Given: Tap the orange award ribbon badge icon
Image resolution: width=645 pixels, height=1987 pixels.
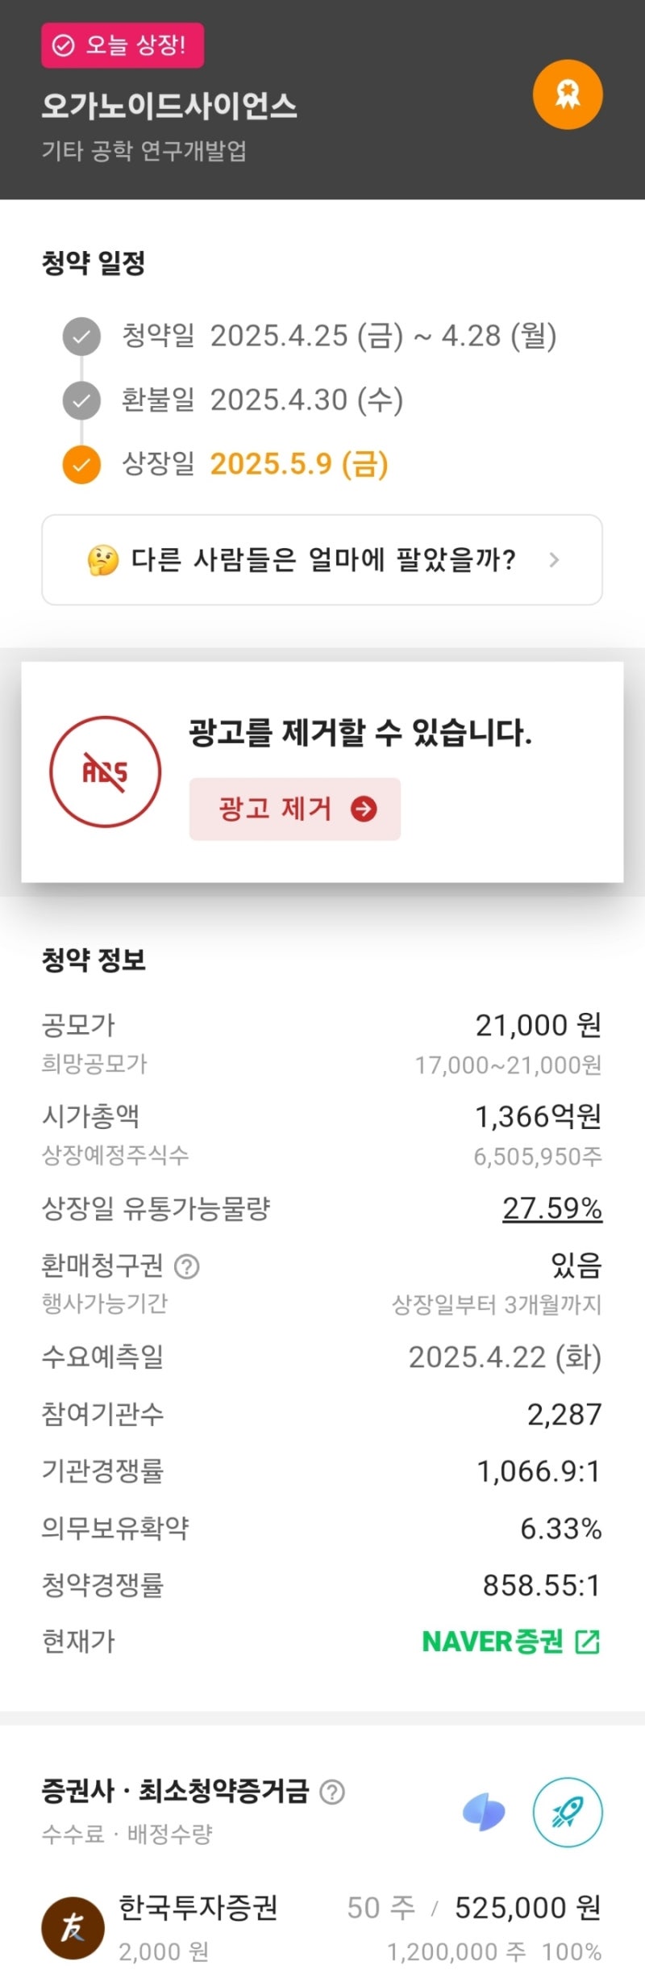Looking at the screenshot, I should pyautogui.click(x=568, y=94).
